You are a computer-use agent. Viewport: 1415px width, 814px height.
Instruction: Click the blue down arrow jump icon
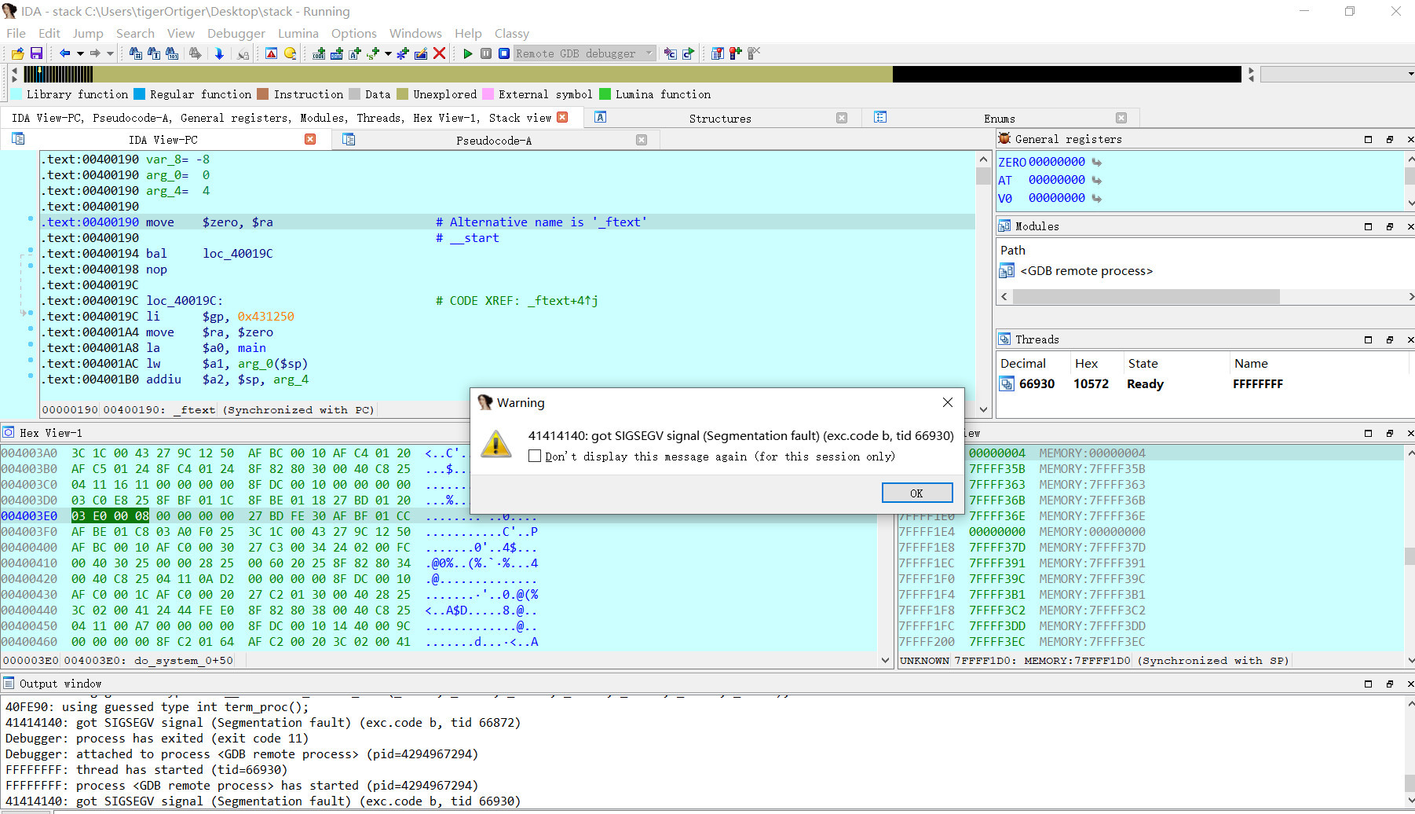[x=219, y=53]
